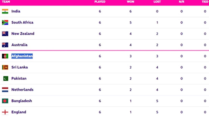Screen dimensions: 209x117
Task: Click the Sri Lanka flag icon
Action: (x=5, y=67)
